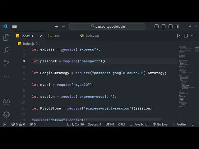Run the code with play button

(178, 36)
